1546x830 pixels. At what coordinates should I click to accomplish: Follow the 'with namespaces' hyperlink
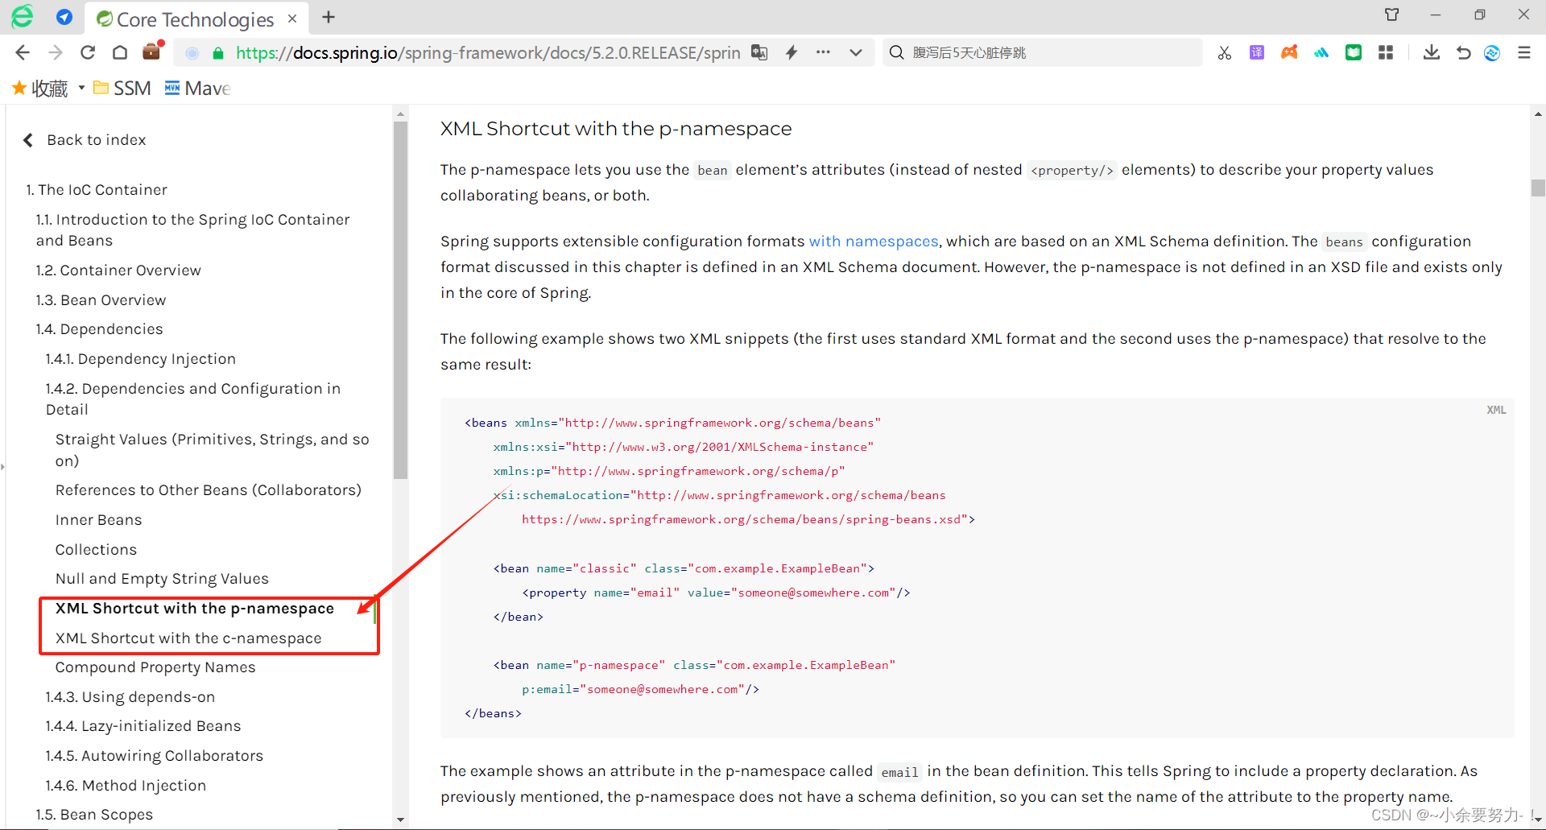874,242
